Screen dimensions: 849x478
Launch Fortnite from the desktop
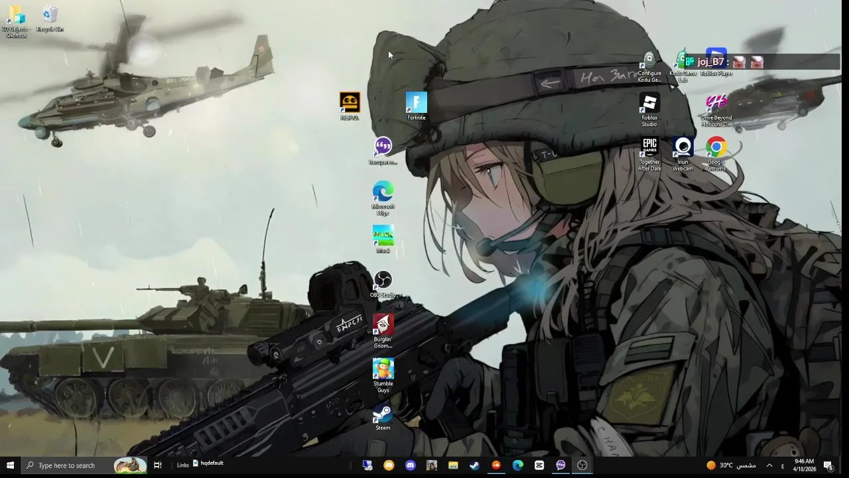point(417,106)
